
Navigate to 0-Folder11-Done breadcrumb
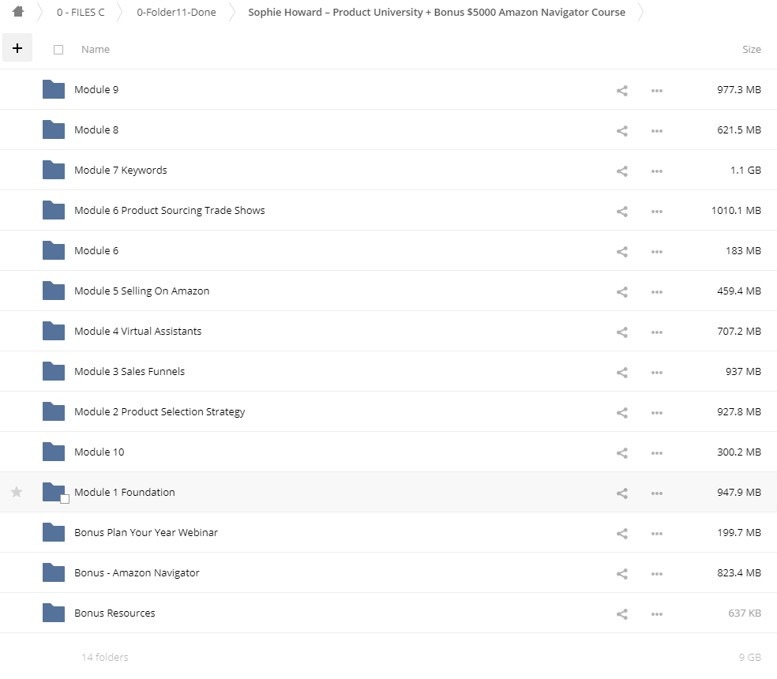(x=176, y=12)
